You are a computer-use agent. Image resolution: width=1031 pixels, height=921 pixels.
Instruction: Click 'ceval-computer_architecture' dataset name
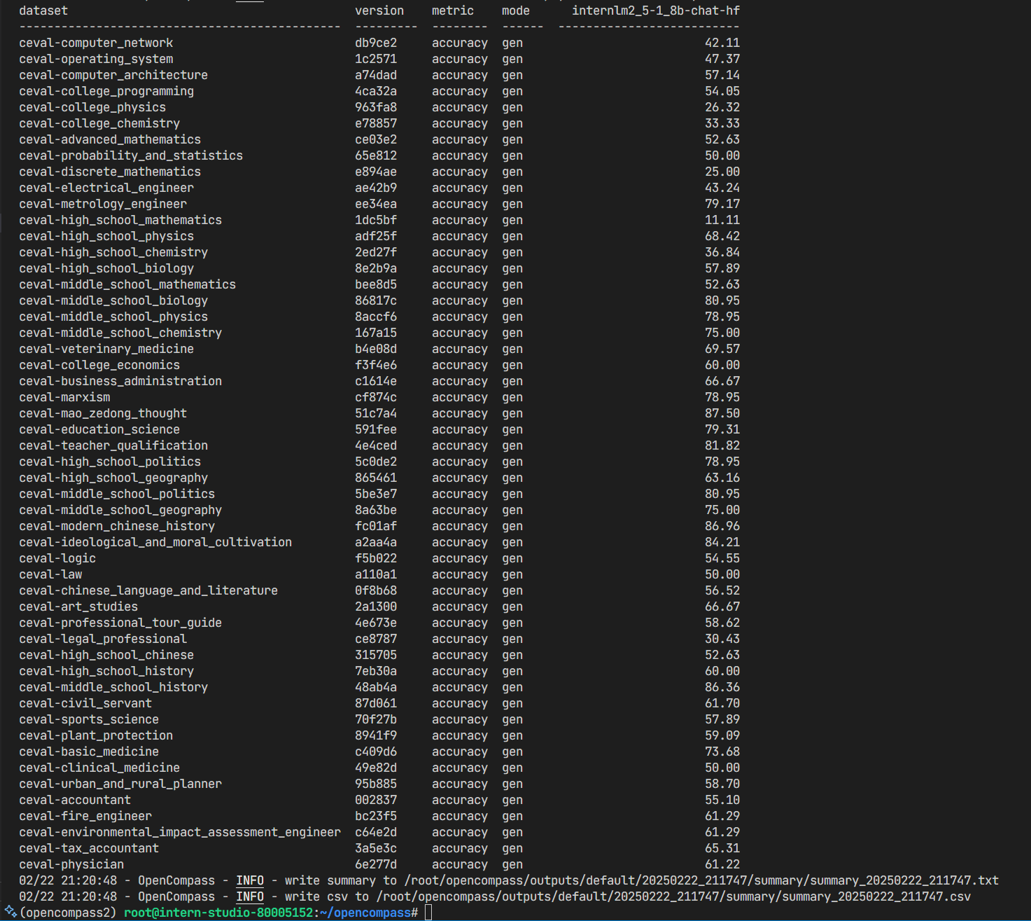[113, 75]
